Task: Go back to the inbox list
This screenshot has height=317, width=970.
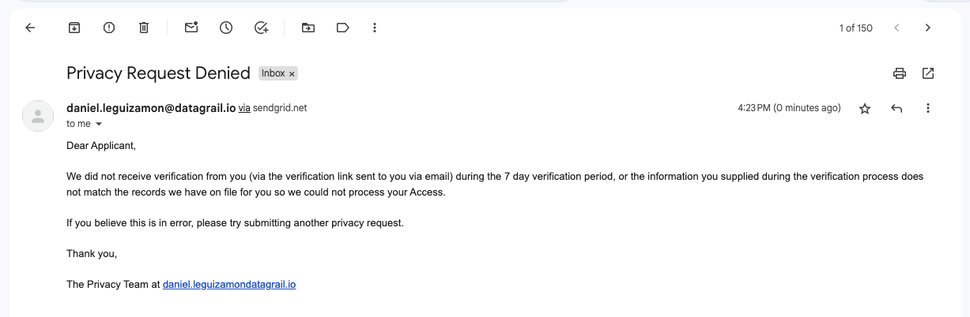Action: (30, 28)
